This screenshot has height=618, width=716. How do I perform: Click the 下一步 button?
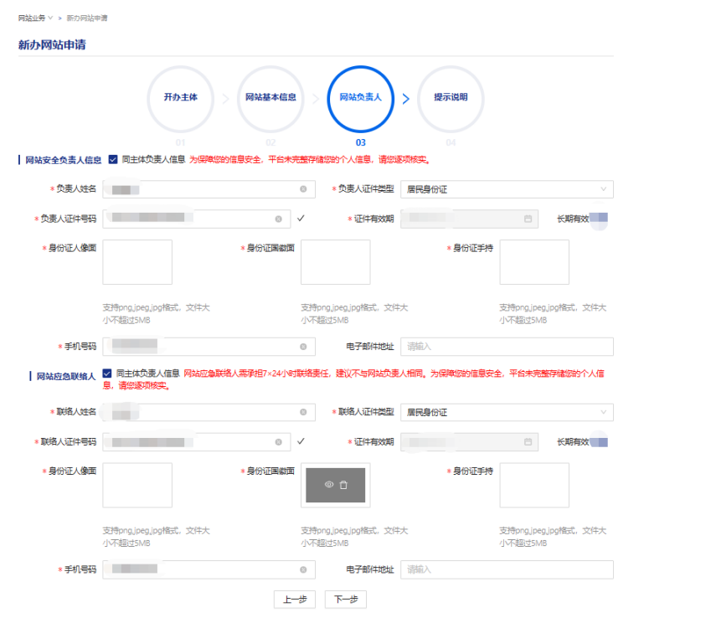[x=346, y=600]
